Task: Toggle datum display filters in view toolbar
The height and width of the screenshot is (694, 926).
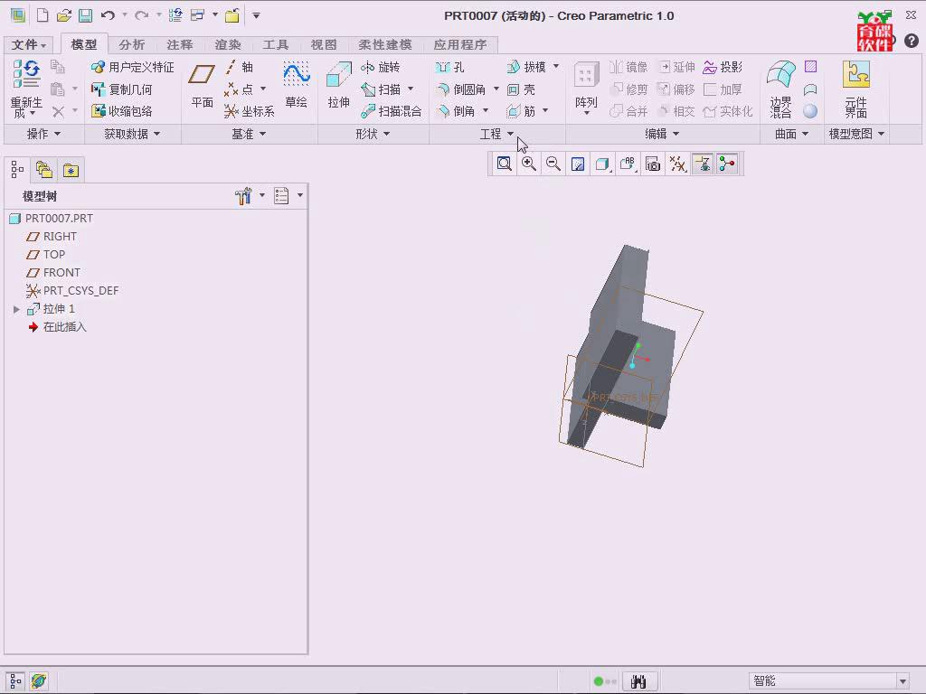Action: pos(677,164)
